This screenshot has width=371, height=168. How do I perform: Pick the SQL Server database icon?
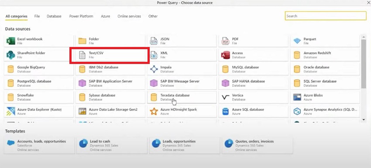click(x=297, y=83)
